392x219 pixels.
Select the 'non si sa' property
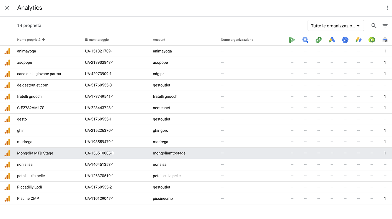25,165
